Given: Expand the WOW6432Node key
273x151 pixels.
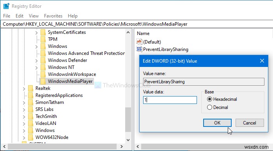Looking at the screenshot, I should pos(24,138).
